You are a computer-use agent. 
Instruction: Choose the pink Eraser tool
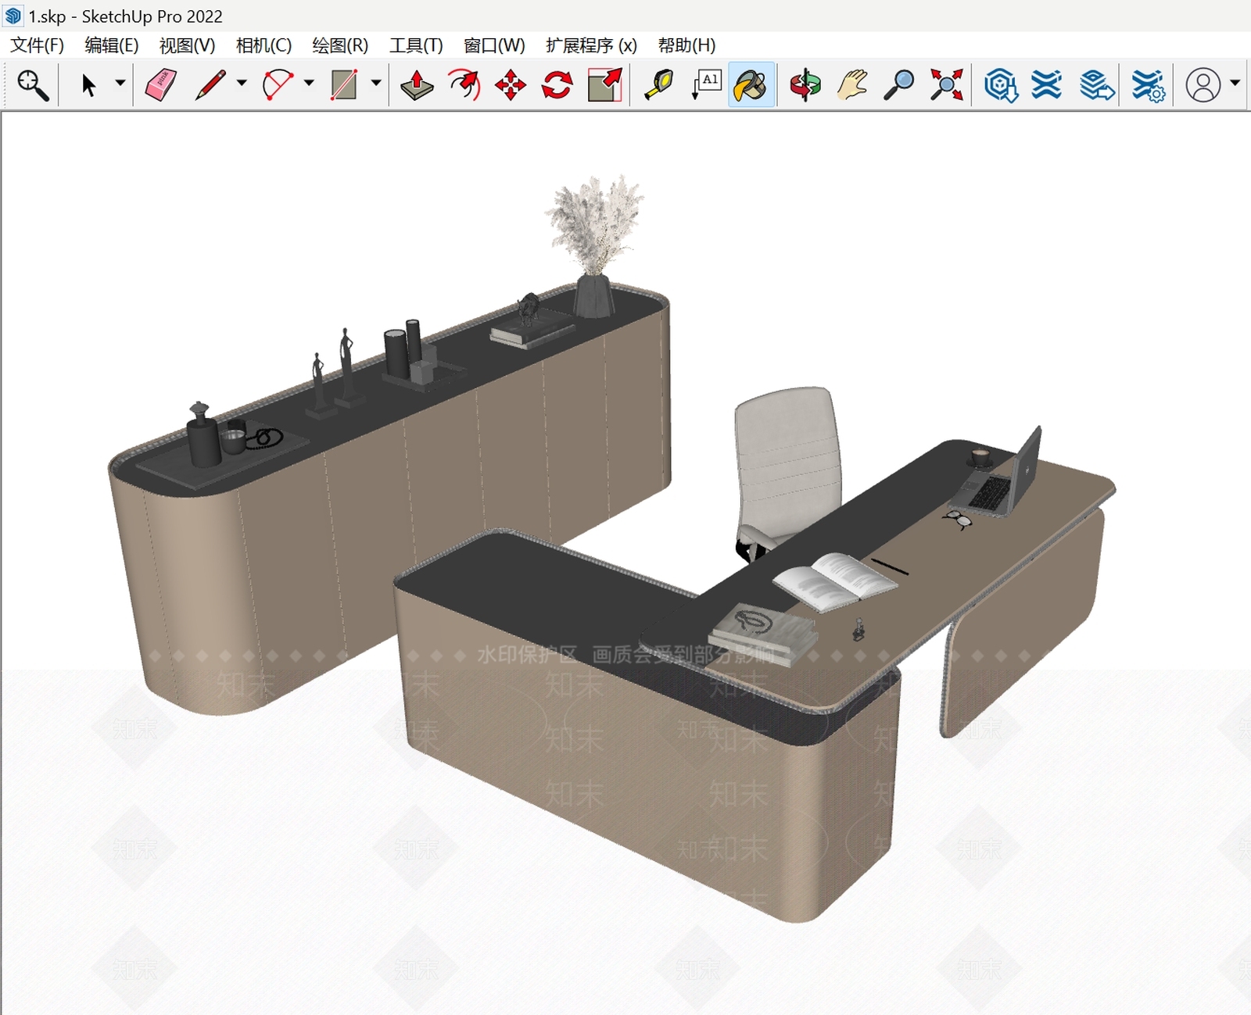161,84
